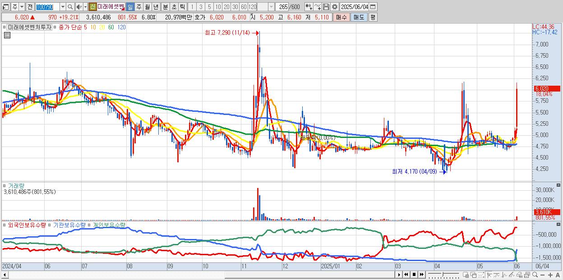
Task: Click the playback speed slider
Action: tap(443, 274)
